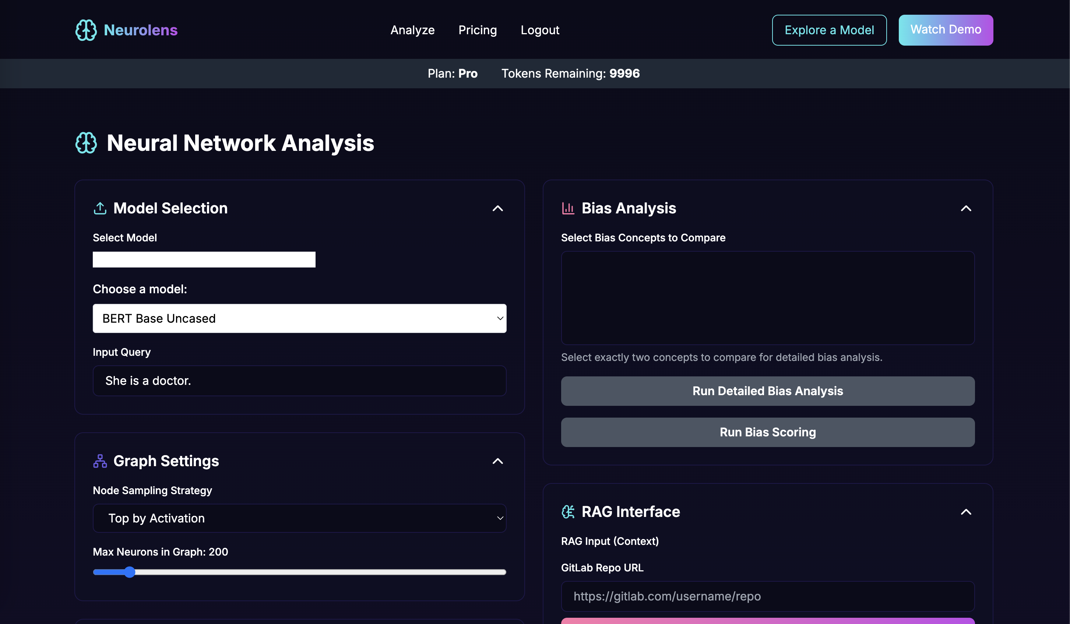This screenshot has height=624, width=1070.
Task: Click the Neurolens brain logo icon
Action: pyautogui.click(x=86, y=30)
